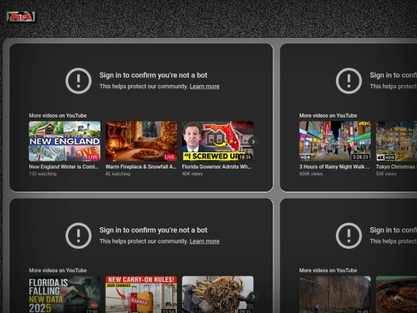Click title "3 Hours of Rainy Night Walk ..."
Viewport: 417px width, 313px height.
pyautogui.click(x=334, y=167)
